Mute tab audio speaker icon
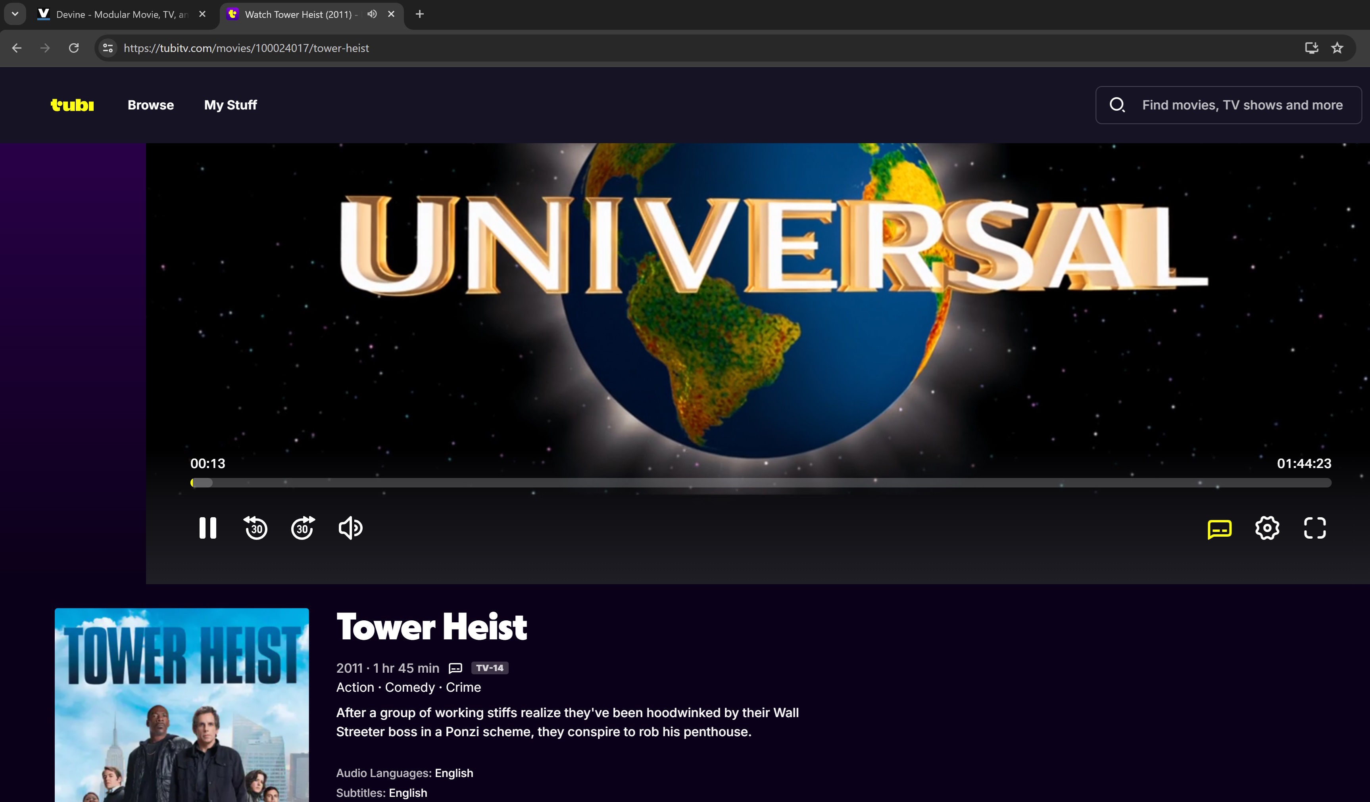The height and width of the screenshot is (802, 1370). 372,14
